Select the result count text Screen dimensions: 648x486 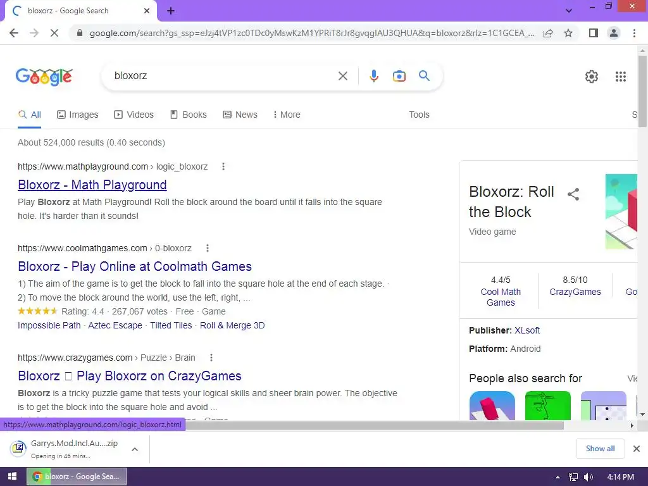tap(91, 142)
